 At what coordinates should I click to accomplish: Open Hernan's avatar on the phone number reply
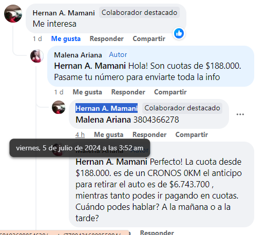59,107
